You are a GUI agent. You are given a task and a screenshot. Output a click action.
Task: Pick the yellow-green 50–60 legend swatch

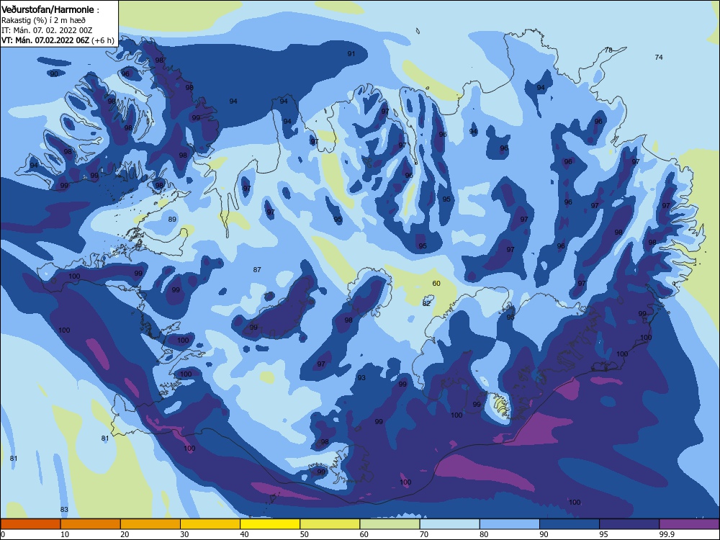[x=330, y=524]
